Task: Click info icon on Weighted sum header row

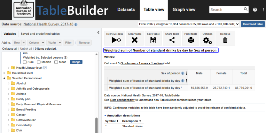Action: coord(183,81)
